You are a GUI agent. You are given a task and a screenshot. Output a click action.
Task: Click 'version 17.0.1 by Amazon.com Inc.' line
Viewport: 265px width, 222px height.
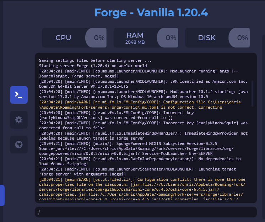(123, 97)
